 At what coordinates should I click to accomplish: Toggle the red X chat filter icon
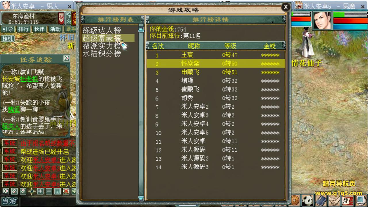pyautogui.click(x=66, y=191)
